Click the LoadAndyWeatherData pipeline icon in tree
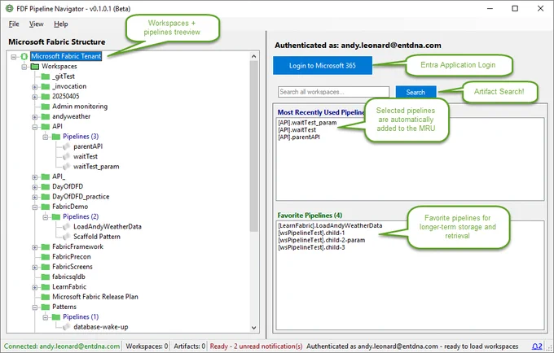The height and width of the screenshot is (353, 554). click(x=67, y=226)
